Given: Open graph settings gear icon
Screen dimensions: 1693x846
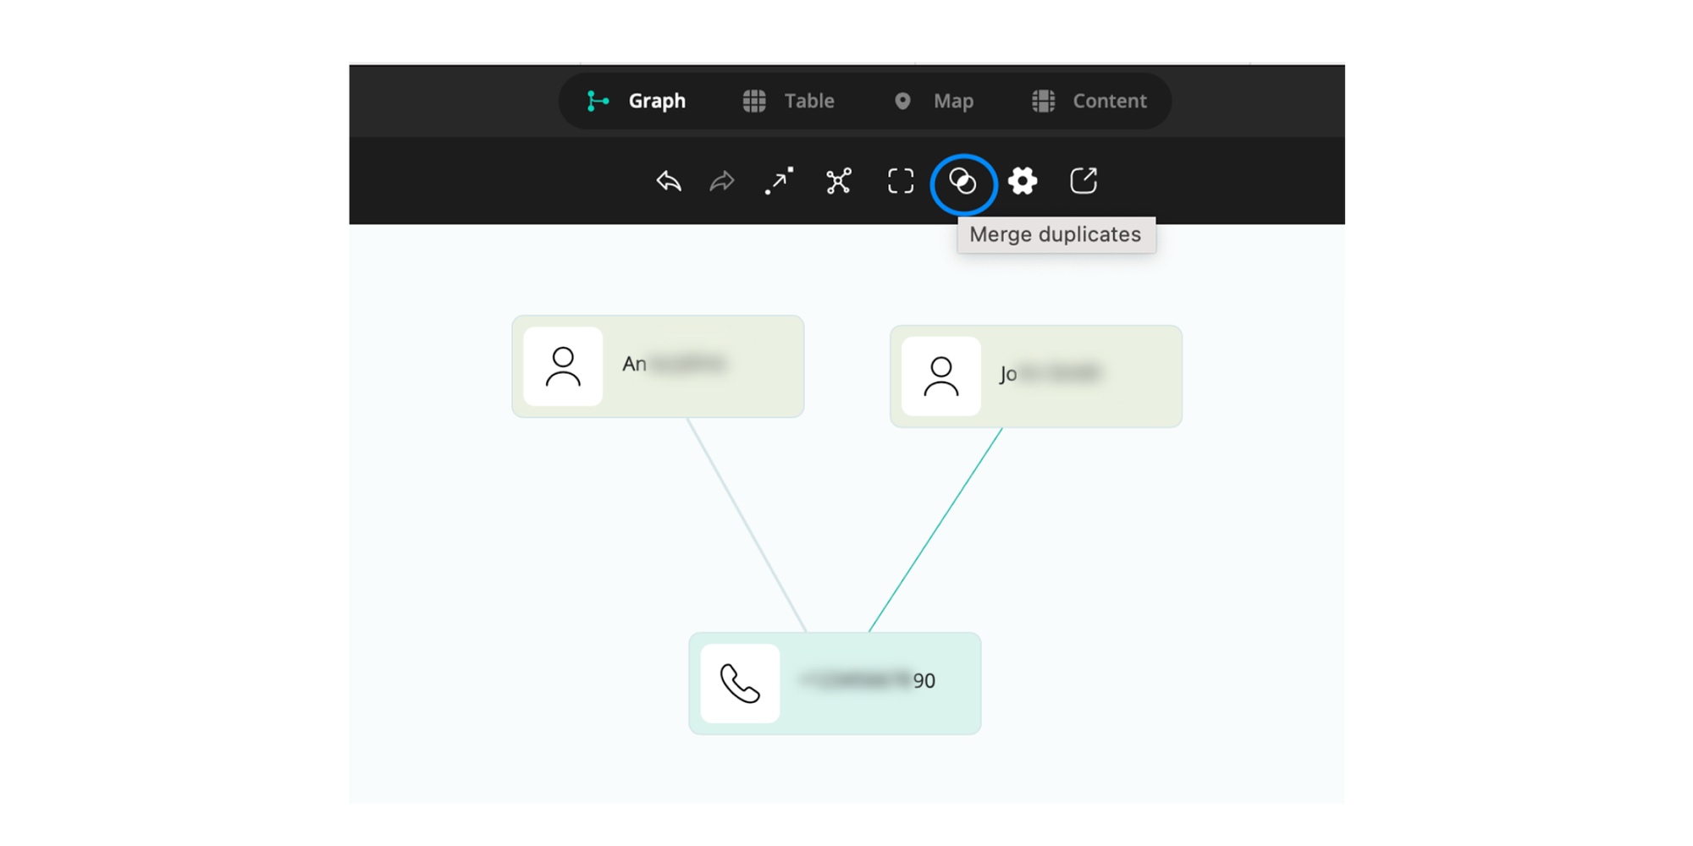Looking at the screenshot, I should [1023, 181].
